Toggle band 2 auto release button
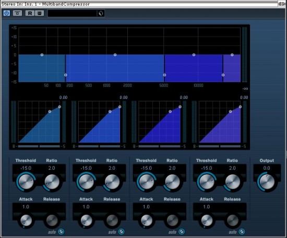This screenshot has height=238, width=287. coord(122,232)
